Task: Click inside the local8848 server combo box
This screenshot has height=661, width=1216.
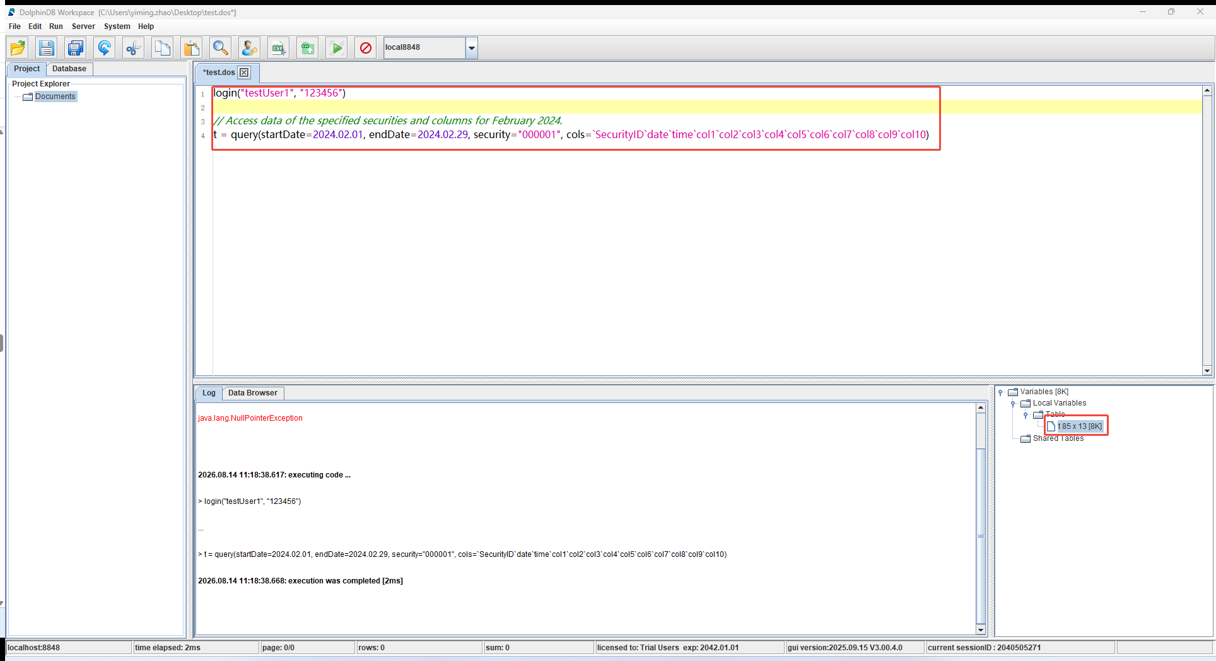Action: [424, 48]
